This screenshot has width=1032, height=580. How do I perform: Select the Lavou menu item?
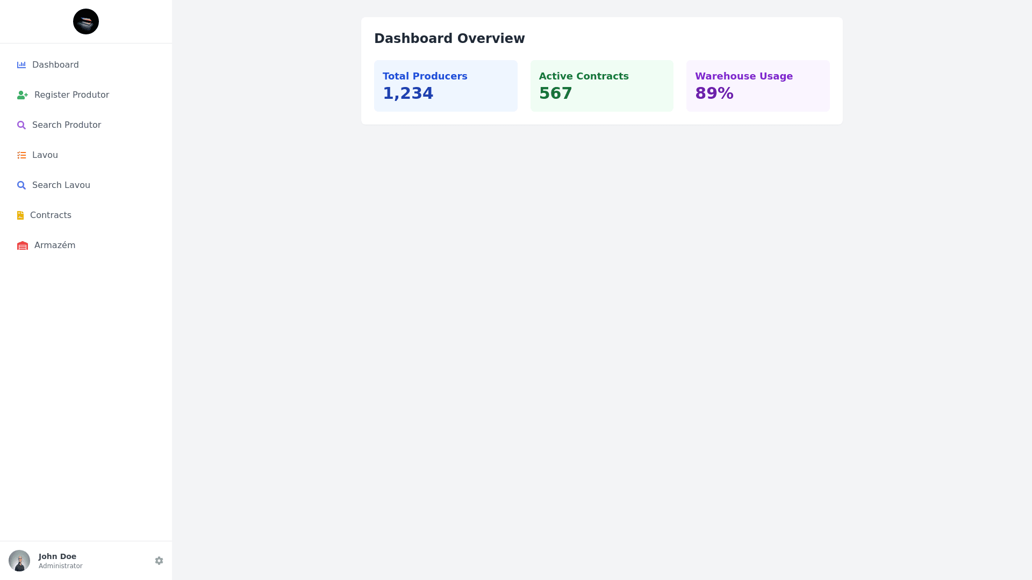45,155
